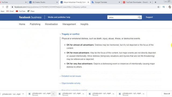Close the YouTube tab
172x97 pixels.
[x=26, y=2]
